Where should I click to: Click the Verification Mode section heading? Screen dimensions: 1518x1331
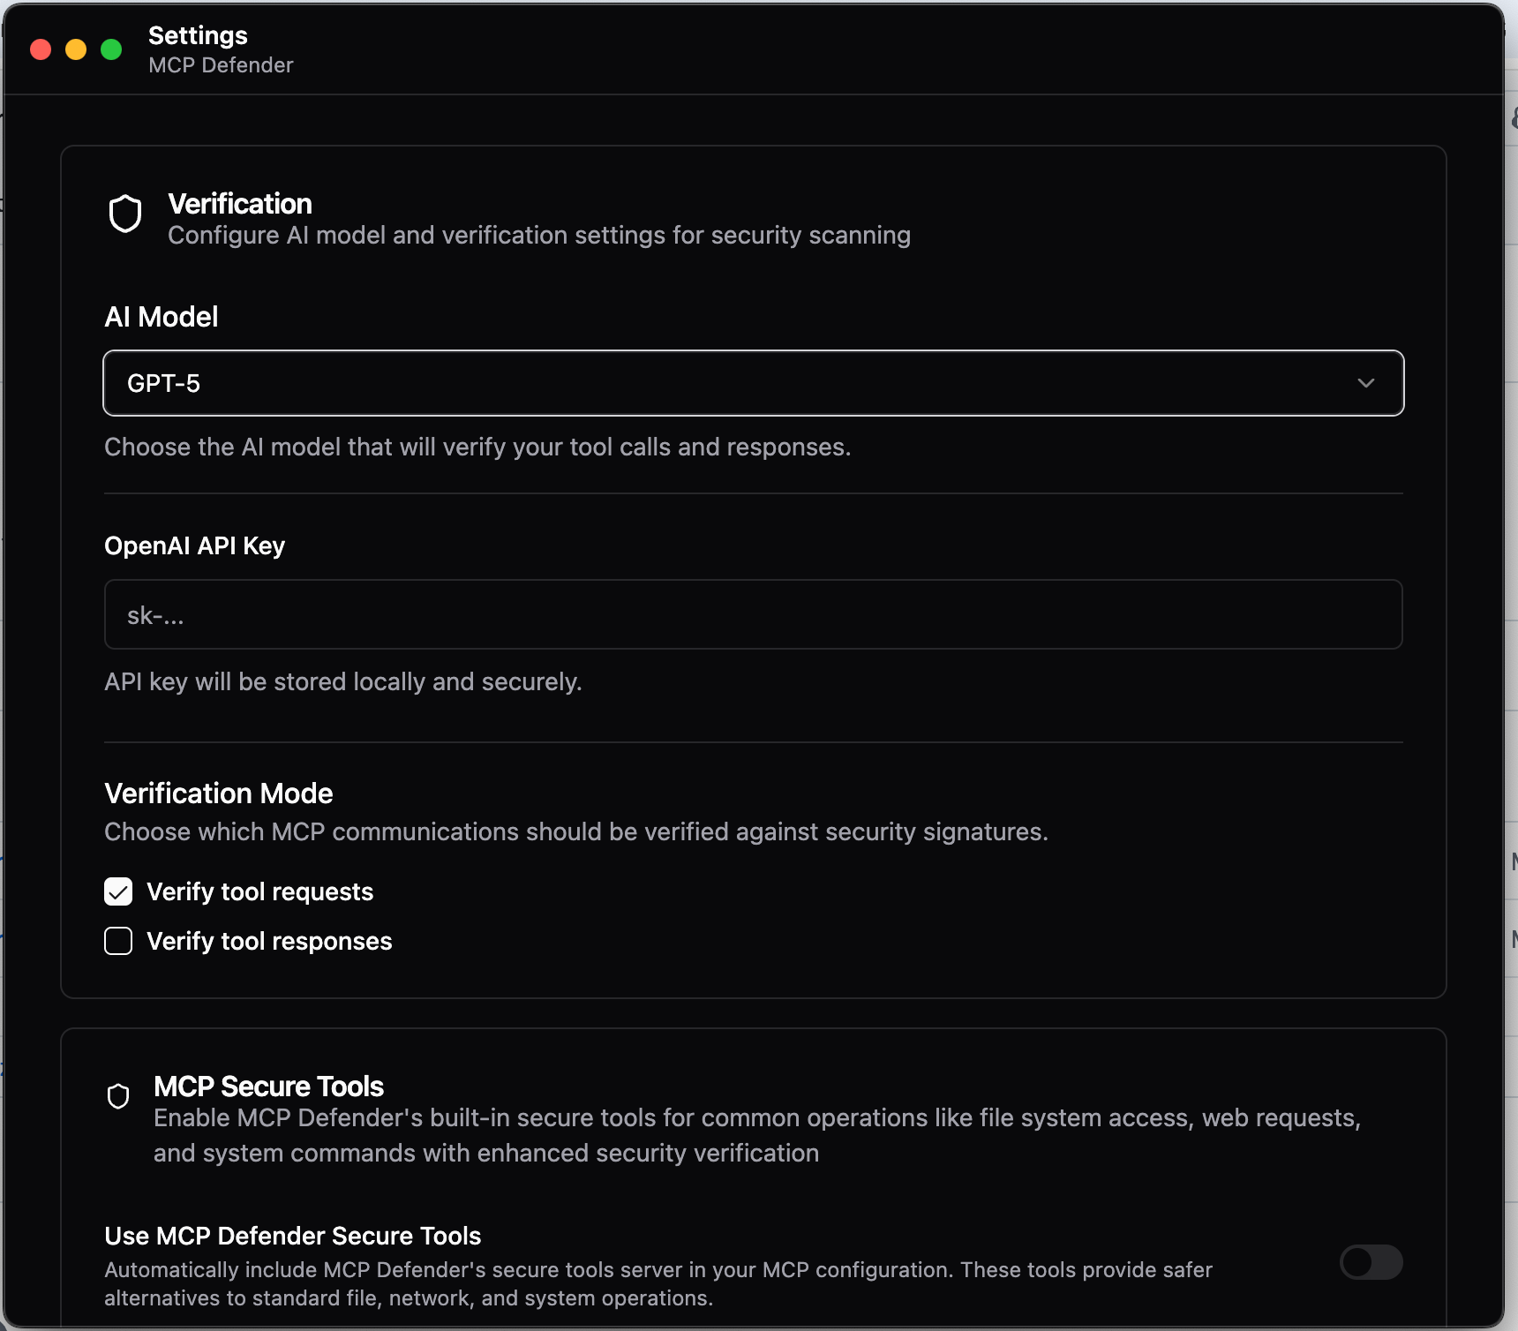218,793
